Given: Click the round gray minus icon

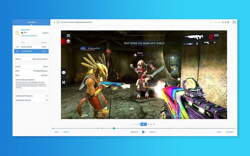Looking at the screenshot, I should coord(228,22).
